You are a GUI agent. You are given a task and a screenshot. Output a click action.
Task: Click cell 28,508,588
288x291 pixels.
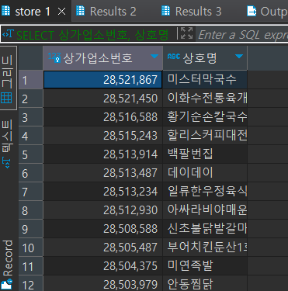(103, 229)
